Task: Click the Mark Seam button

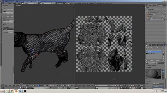Action: click(8, 31)
